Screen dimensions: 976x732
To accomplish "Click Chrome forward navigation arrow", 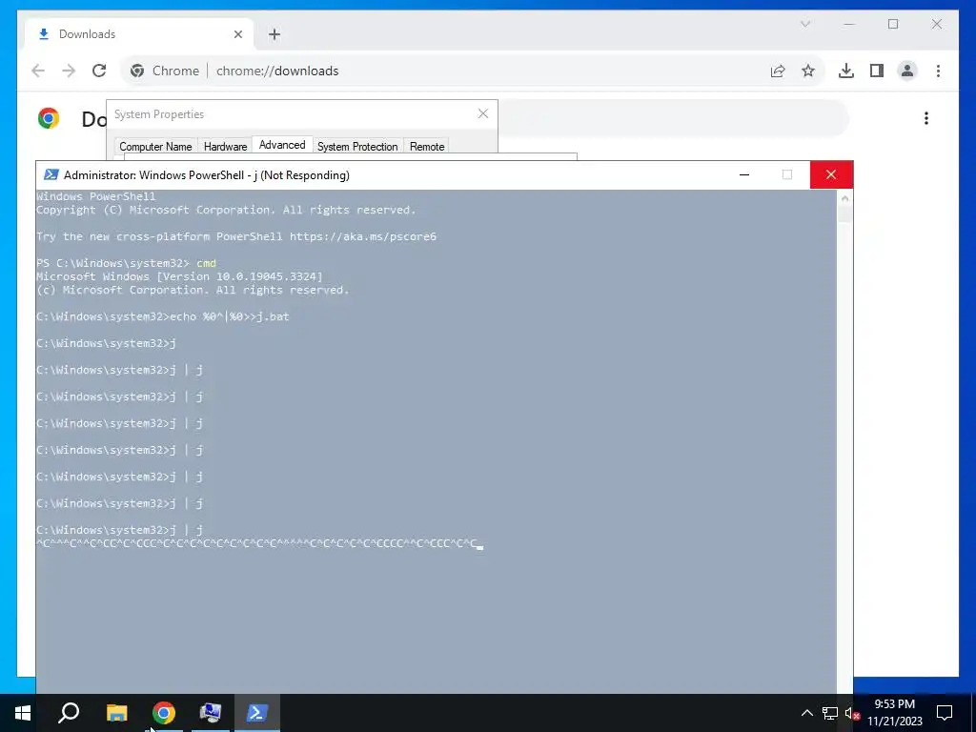I will point(69,71).
